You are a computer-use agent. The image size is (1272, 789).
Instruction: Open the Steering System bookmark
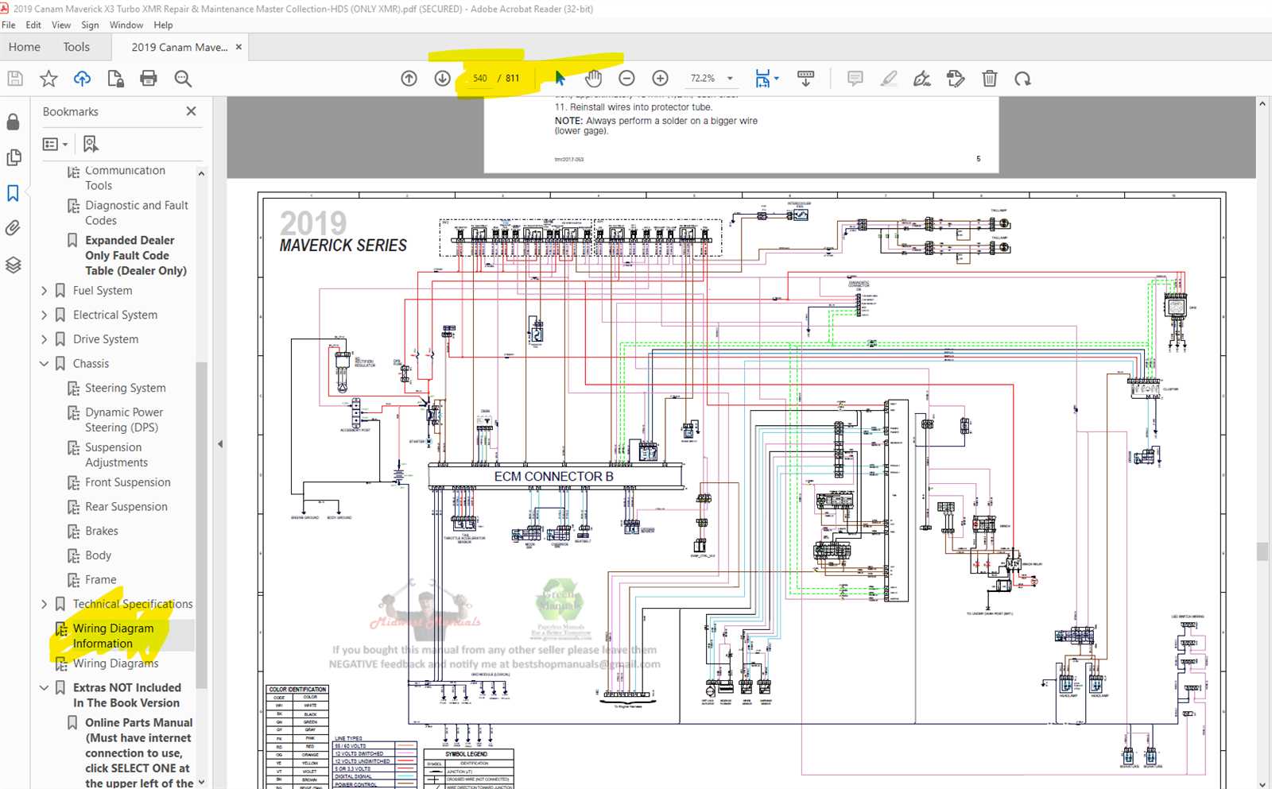click(125, 388)
